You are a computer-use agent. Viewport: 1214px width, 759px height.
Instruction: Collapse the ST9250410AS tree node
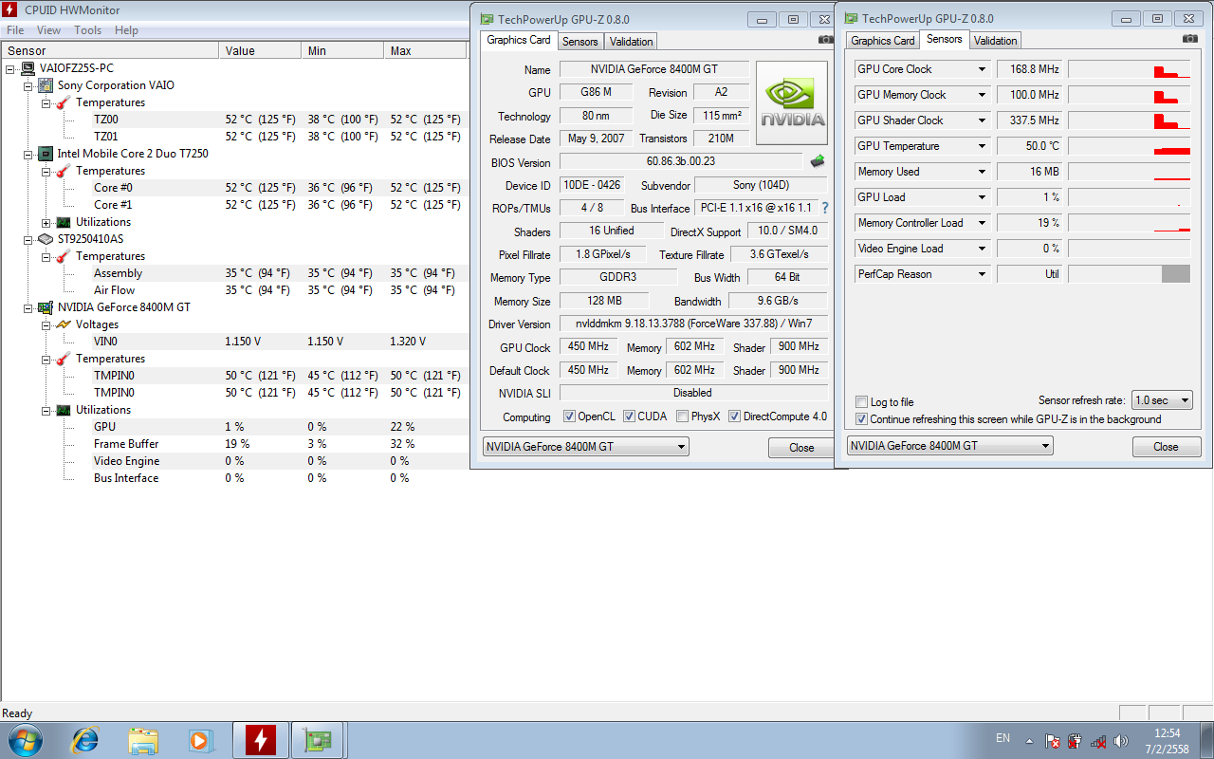28,239
